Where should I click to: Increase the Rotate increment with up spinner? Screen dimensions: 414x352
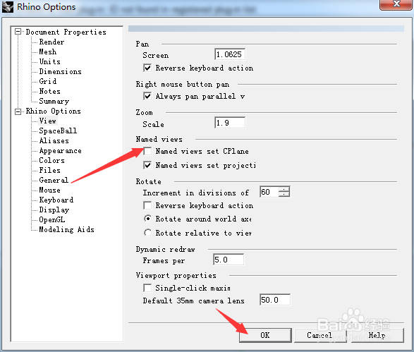tap(284, 189)
